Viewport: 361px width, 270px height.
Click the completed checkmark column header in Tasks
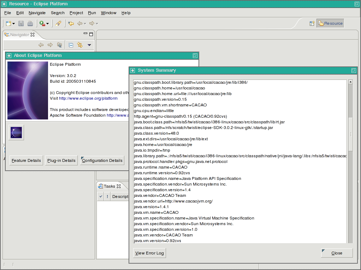pos(101,196)
